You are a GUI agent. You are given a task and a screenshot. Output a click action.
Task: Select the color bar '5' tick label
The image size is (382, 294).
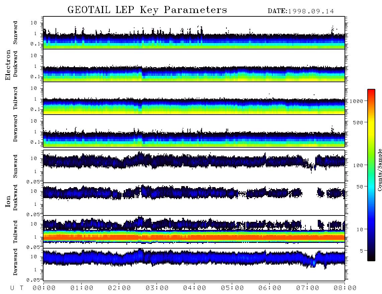[x=362, y=251]
